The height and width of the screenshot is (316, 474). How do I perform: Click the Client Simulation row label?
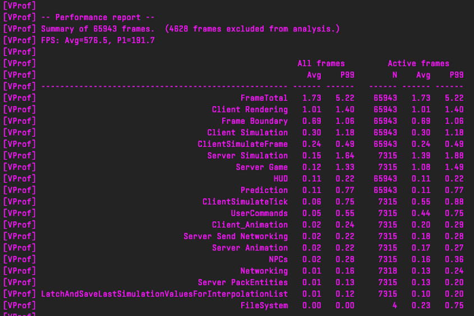(x=247, y=133)
